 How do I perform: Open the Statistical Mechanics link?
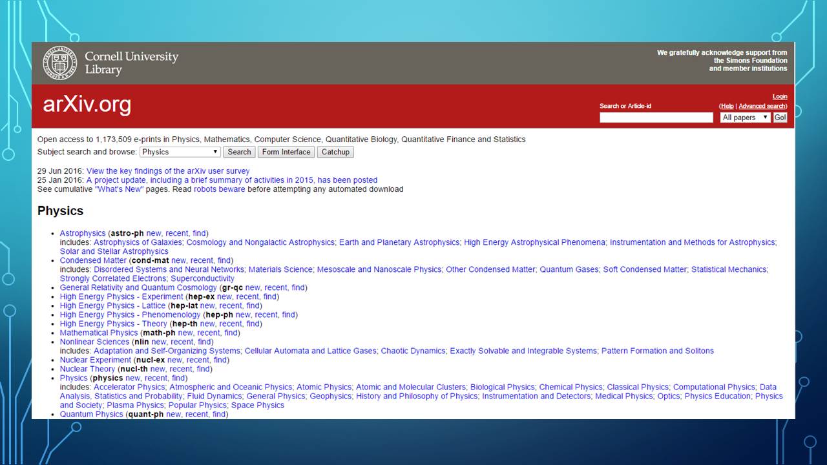(x=728, y=269)
